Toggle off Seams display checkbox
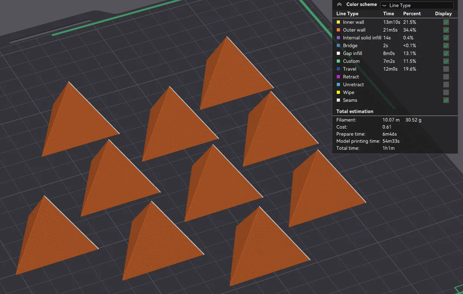This screenshot has height=294, width=463. point(446,100)
